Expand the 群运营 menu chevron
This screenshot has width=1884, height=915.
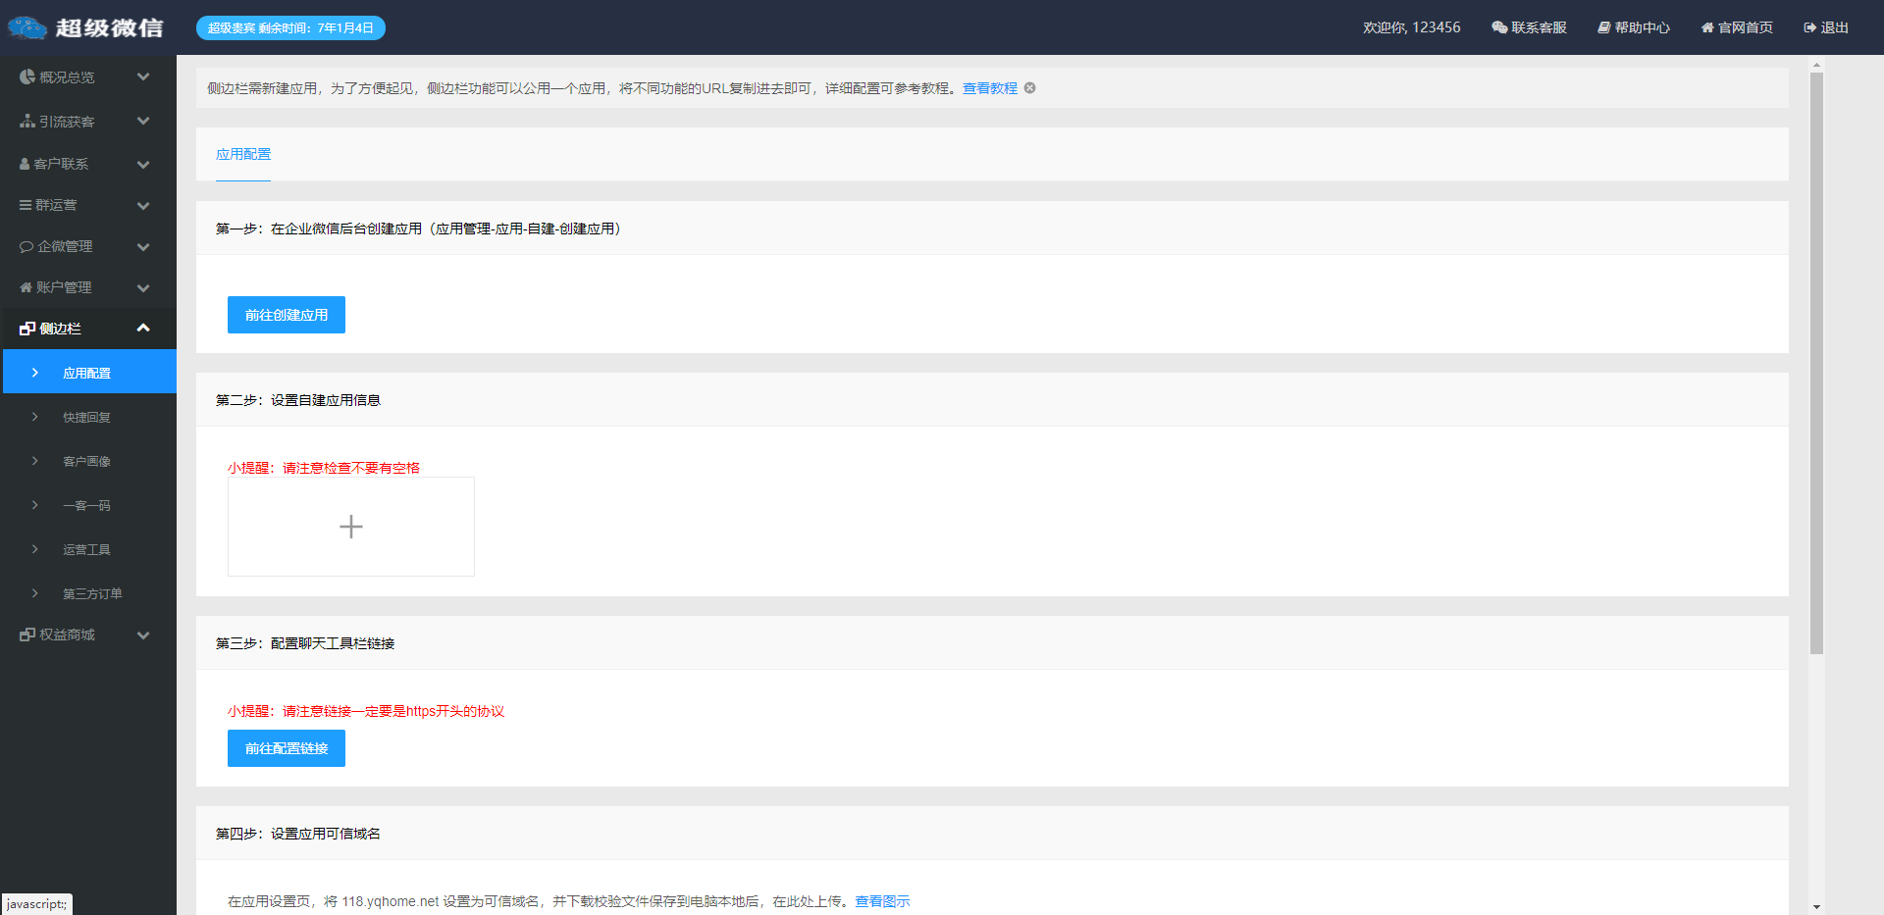[143, 205]
